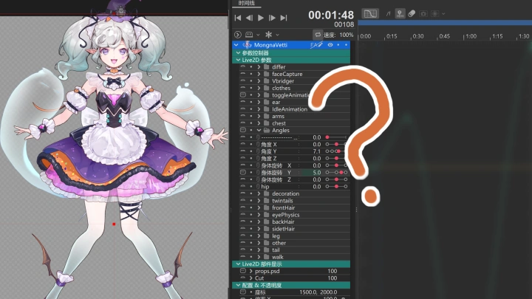532x299 pixels.
Task: Select the clothes folder row
Action: (295, 88)
